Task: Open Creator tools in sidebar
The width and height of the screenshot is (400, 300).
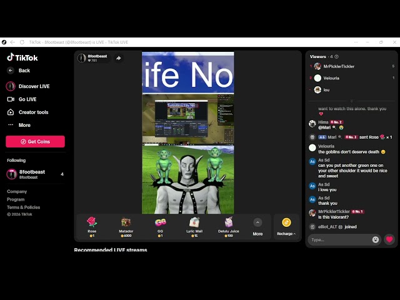Action: 27,112
